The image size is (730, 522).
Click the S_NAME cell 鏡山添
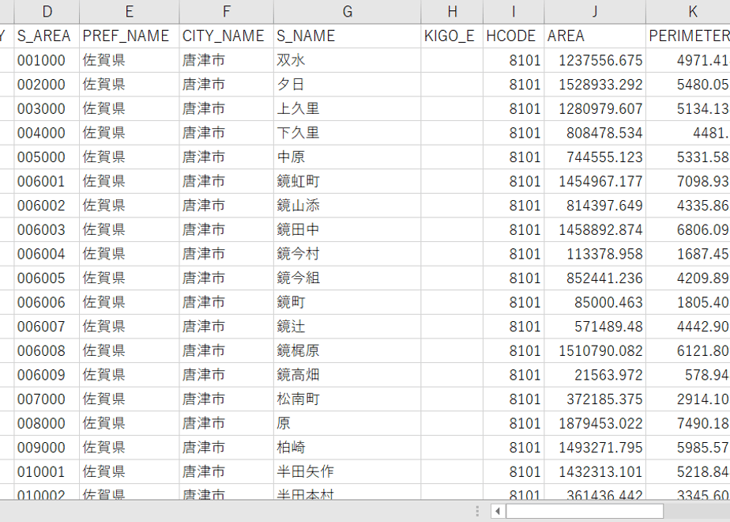pos(348,206)
